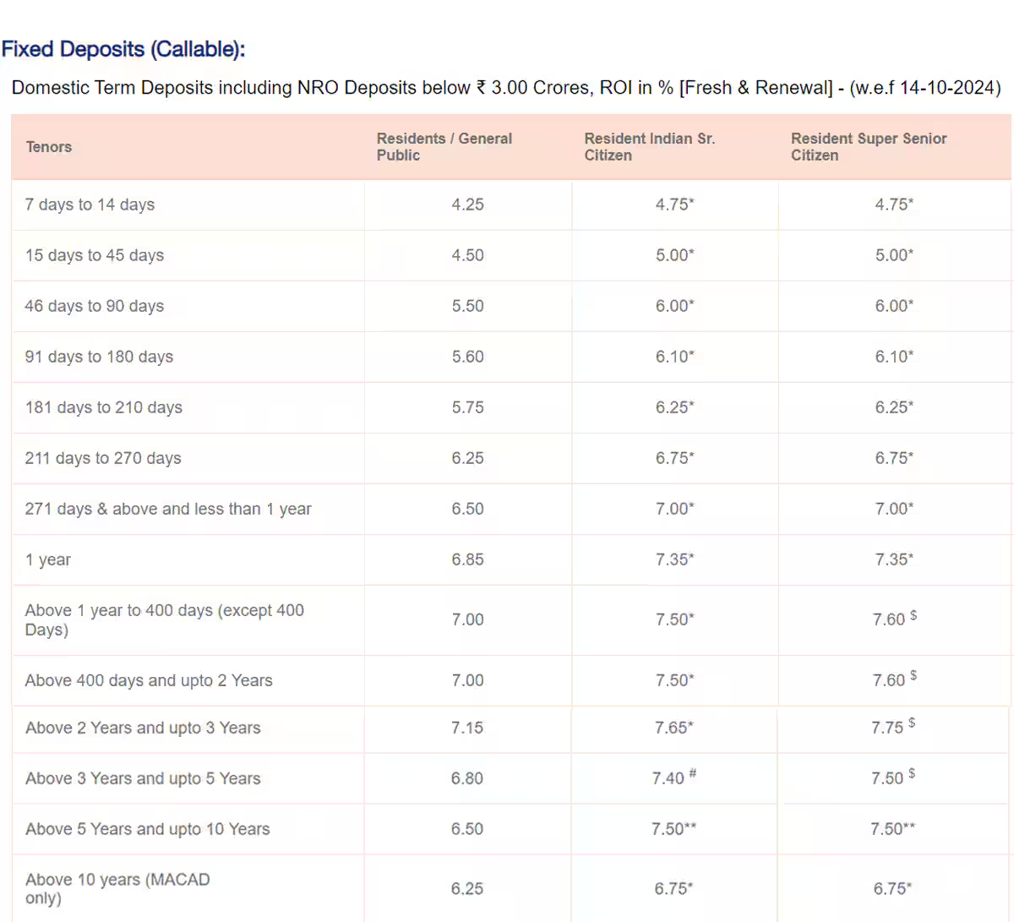1014x922 pixels.
Task: Click general public rate 6.85
Action: tap(467, 559)
